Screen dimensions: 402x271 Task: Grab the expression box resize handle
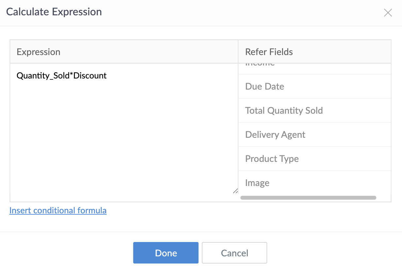[235, 191]
